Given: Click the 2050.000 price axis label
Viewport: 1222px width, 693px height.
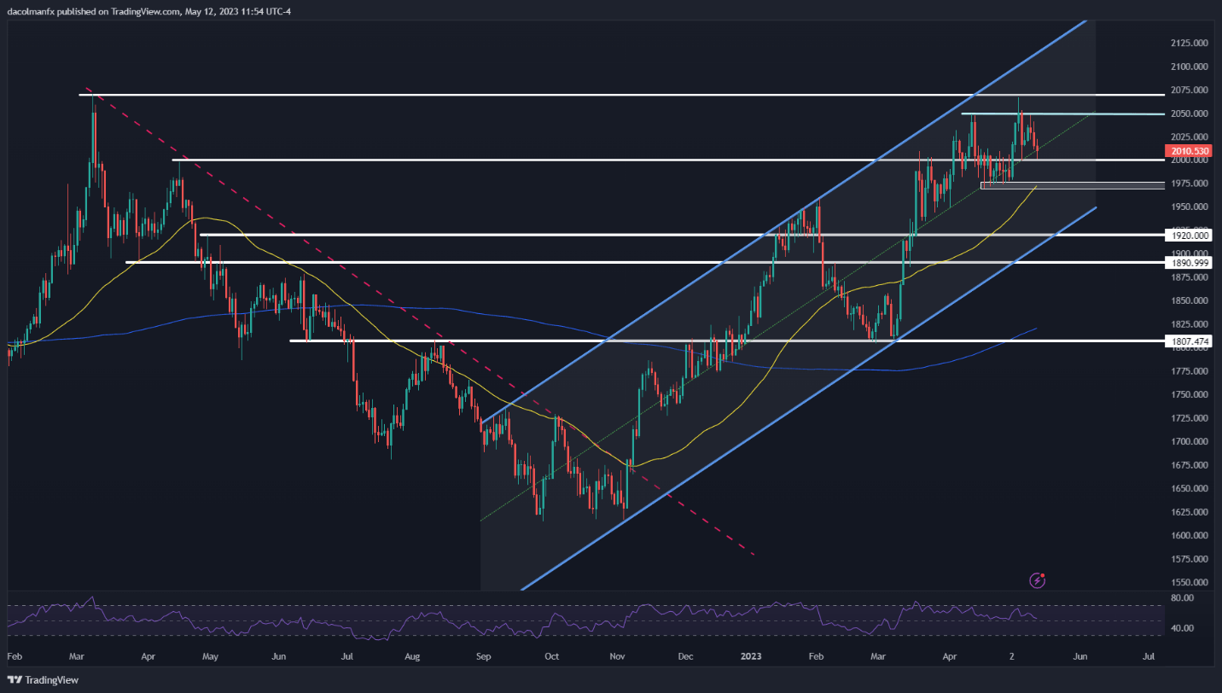Looking at the screenshot, I should (x=1191, y=114).
